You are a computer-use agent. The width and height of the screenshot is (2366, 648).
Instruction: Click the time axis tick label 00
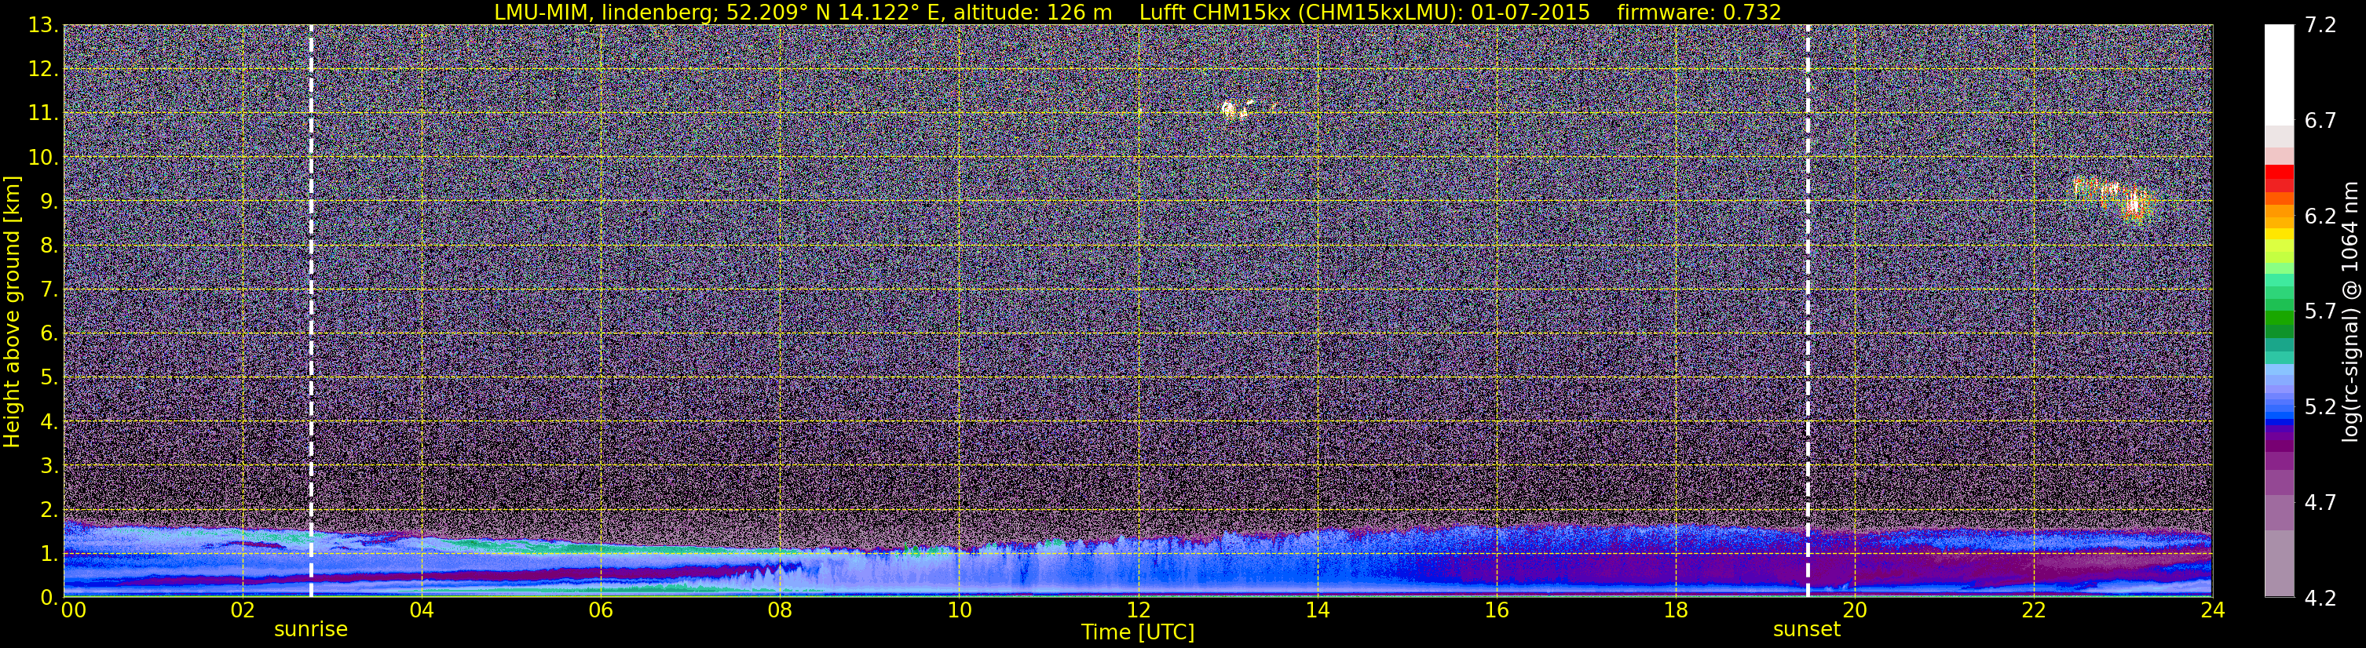[74, 610]
